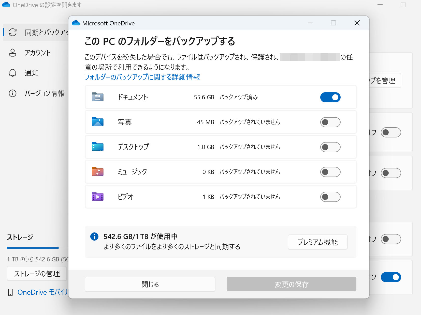The image size is (421, 315).
Task: Turn on ビデオ backup switch
Action: click(330, 197)
